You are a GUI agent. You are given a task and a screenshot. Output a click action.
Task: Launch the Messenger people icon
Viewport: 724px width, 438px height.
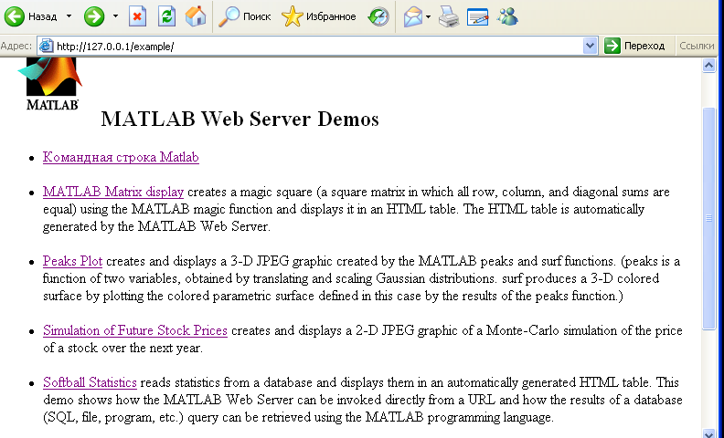coord(507,17)
